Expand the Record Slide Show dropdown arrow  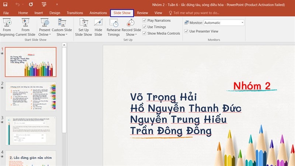pyautogui.click(x=136, y=35)
